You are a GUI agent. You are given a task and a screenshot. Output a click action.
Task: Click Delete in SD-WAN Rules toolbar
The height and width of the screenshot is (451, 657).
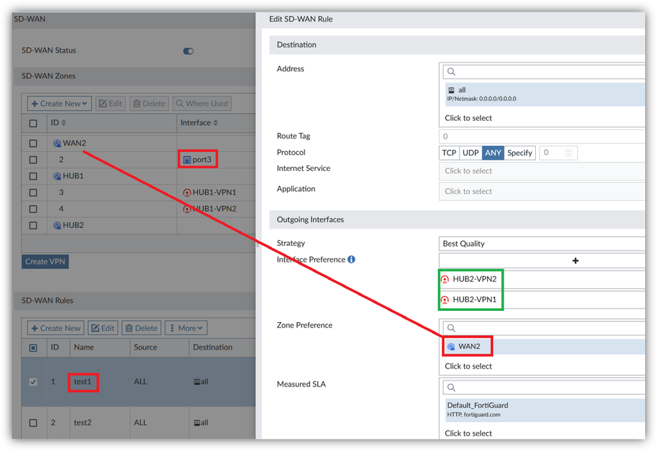point(142,328)
